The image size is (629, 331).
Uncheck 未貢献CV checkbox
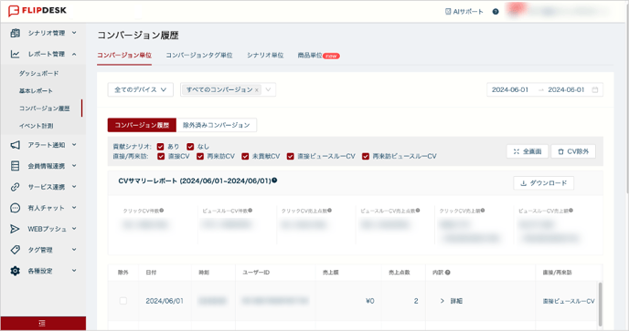coord(245,156)
